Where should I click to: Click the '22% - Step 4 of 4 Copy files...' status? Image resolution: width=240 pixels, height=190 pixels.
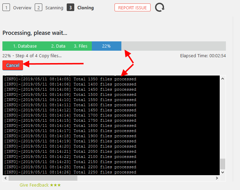click(x=32, y=56)
